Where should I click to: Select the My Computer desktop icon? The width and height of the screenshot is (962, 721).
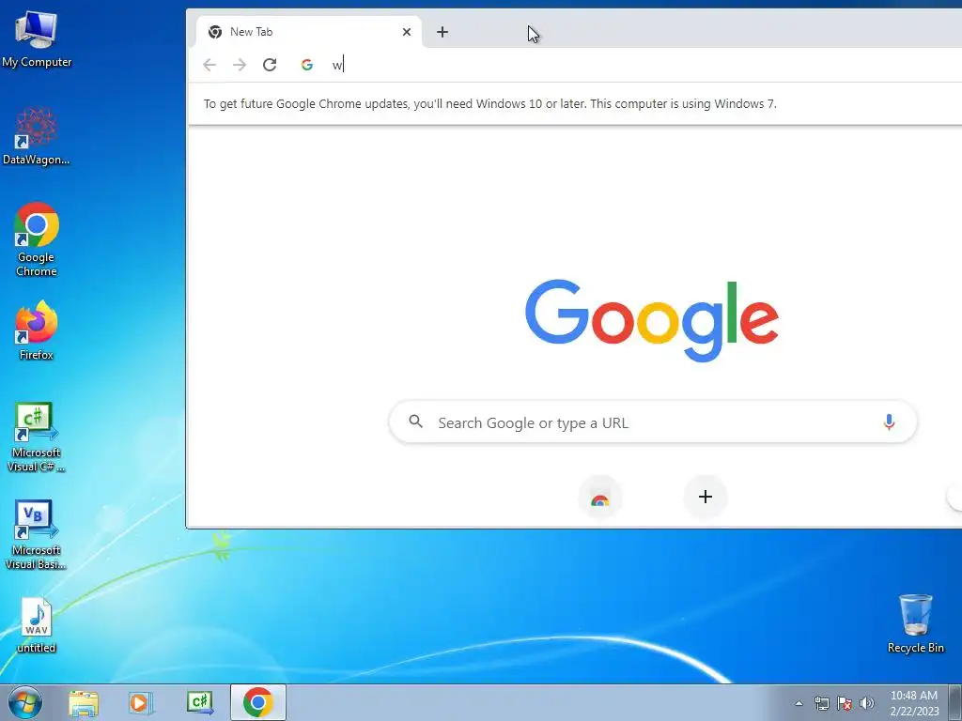(x=37, y=39)
